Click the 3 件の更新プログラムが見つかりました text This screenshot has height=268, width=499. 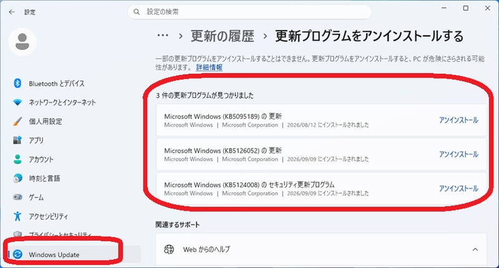coord(205,96)
